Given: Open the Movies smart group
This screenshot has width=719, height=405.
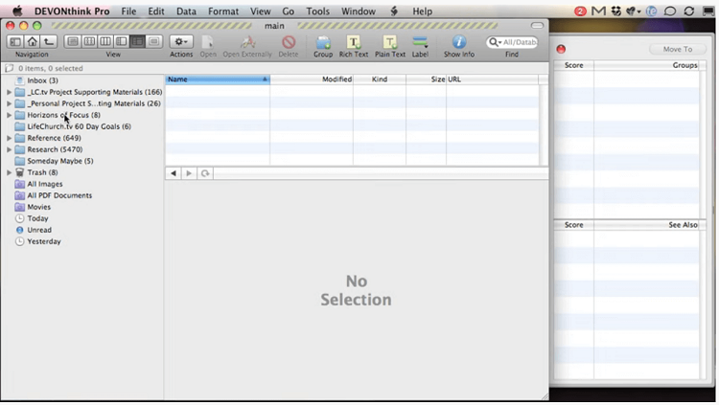Looking at the screenshot, I should pyautogui.click(x=38, y=207).
